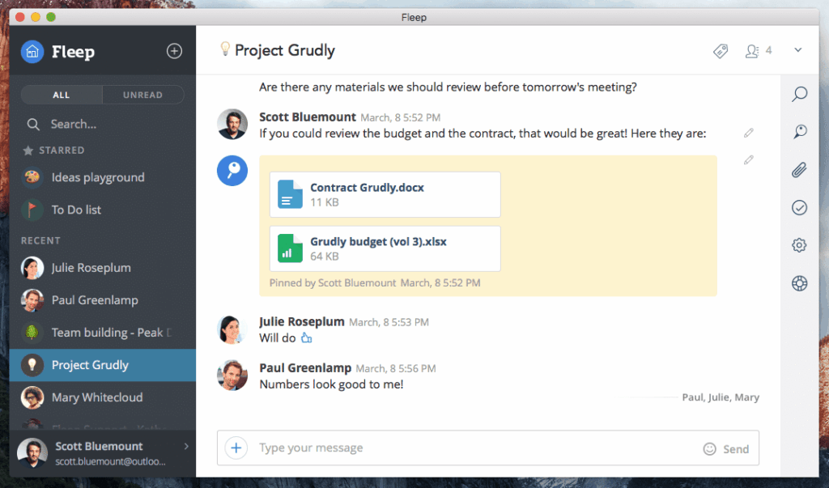Click the Fleep wordmark in sidebar
Screen dimensions: 829x488
tap(73, 52)
